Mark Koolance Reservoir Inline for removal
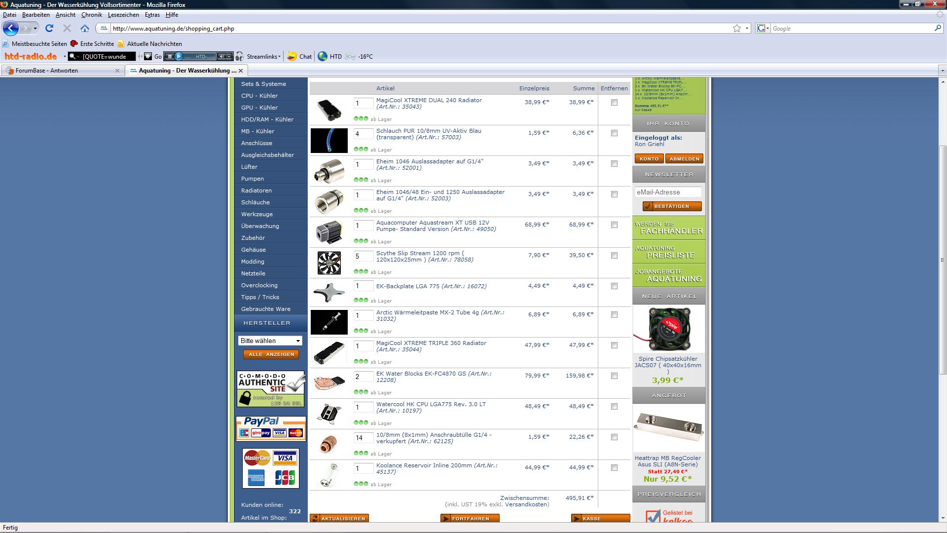This screenshot has width=947, height=533. pos(614,468)
